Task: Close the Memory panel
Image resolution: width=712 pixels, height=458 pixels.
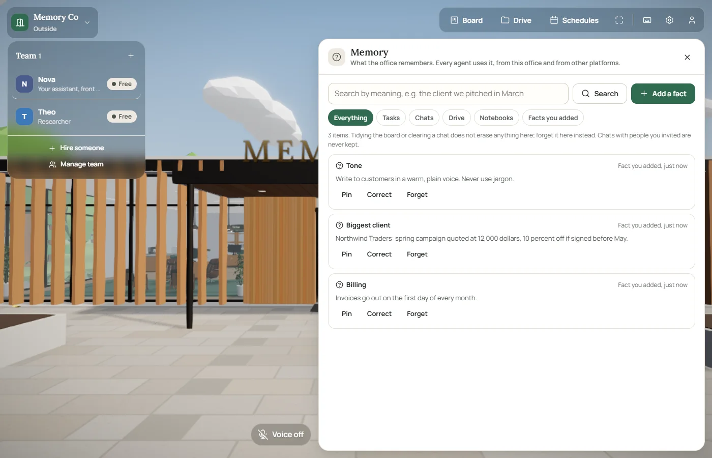Action: point(687,58)
